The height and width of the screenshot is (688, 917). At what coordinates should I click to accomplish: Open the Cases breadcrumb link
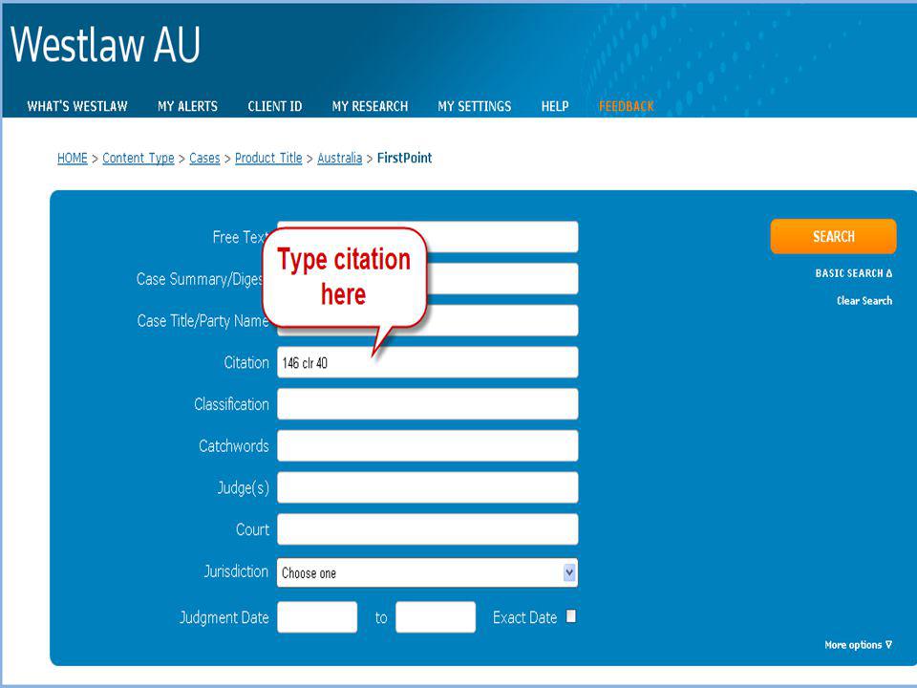(204, 158)
